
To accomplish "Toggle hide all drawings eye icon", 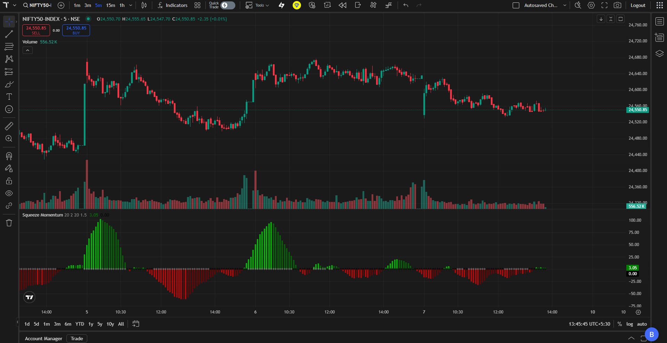I will (x=9, y=193).
